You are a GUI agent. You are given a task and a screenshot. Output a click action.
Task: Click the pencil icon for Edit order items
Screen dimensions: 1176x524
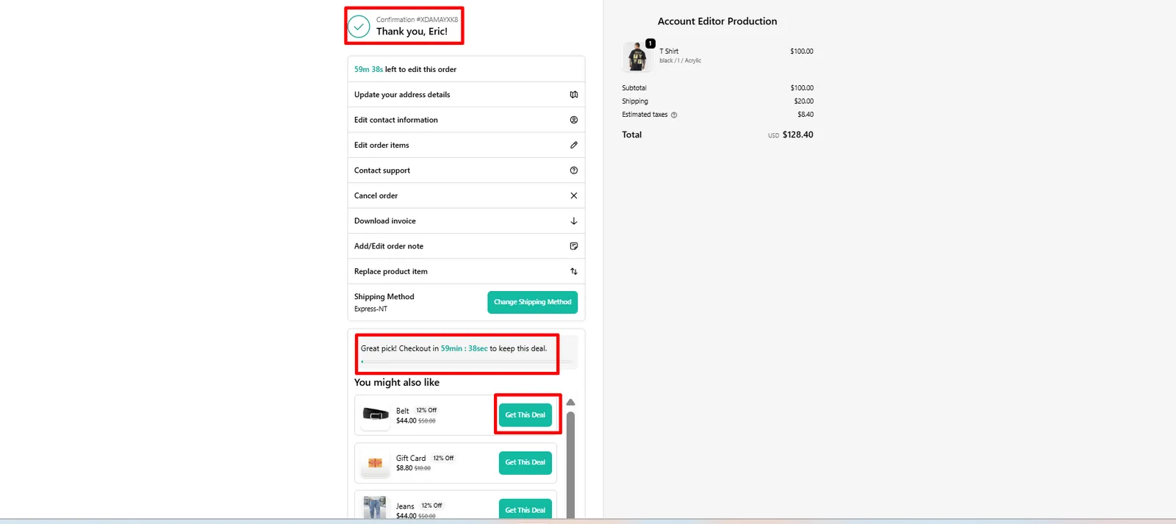(574, 145)
